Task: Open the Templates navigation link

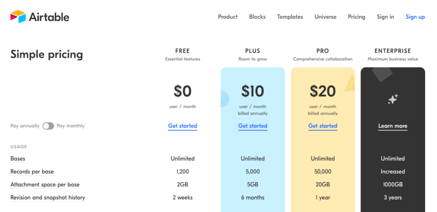Action: (290, 17)
